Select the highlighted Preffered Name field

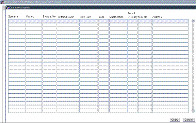point(68,21)
